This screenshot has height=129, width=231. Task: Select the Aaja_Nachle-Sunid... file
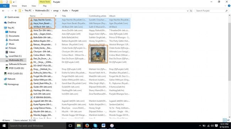[42, 20]
